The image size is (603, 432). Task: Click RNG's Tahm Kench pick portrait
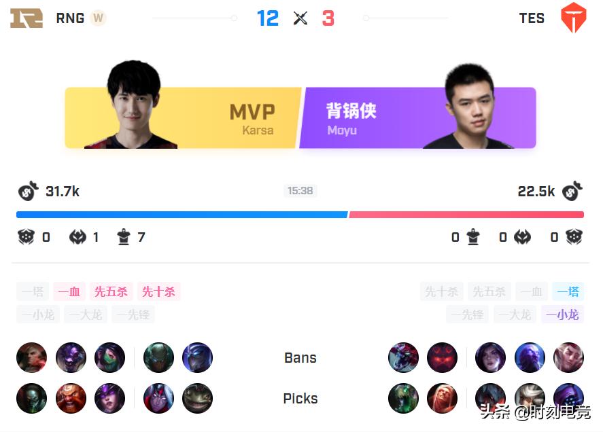pos(197,398)
